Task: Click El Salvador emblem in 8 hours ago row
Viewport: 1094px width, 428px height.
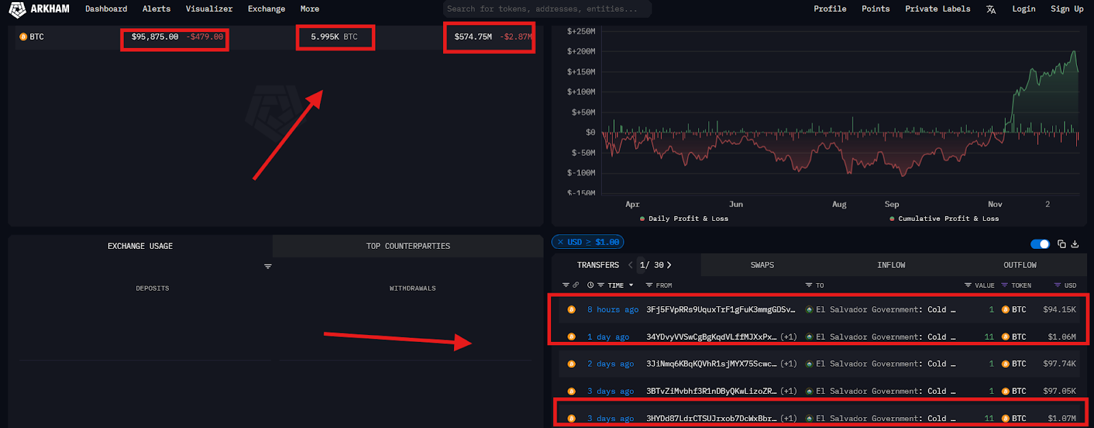Action: pos(810,310)
